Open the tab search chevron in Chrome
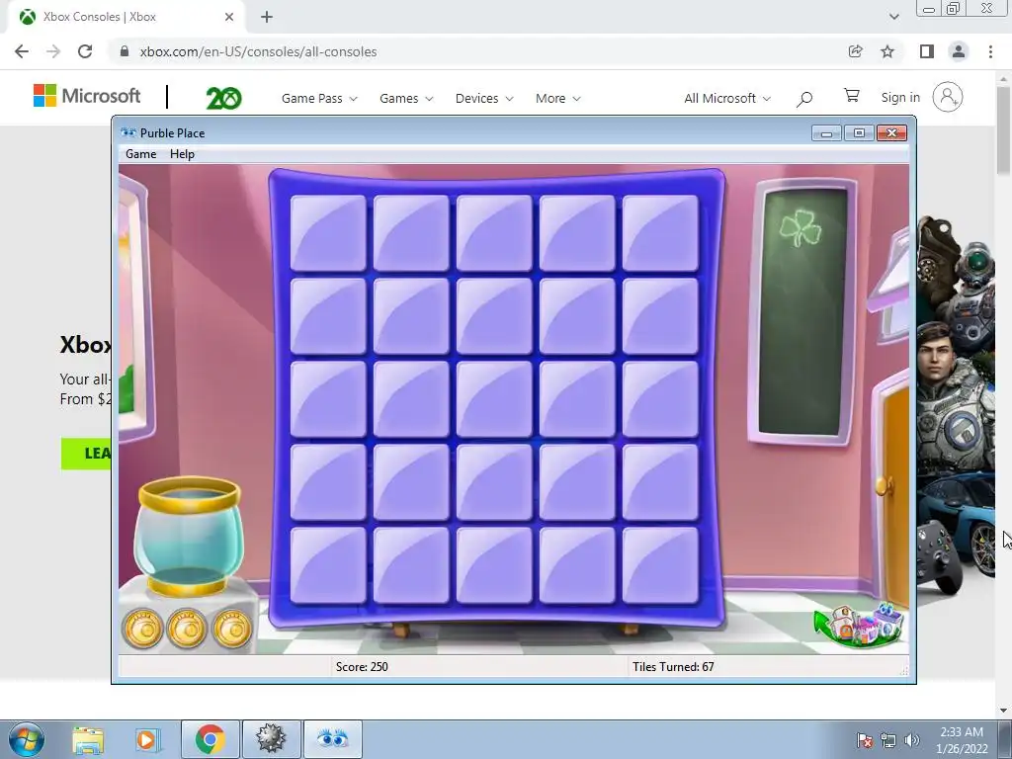 (893, 17)
